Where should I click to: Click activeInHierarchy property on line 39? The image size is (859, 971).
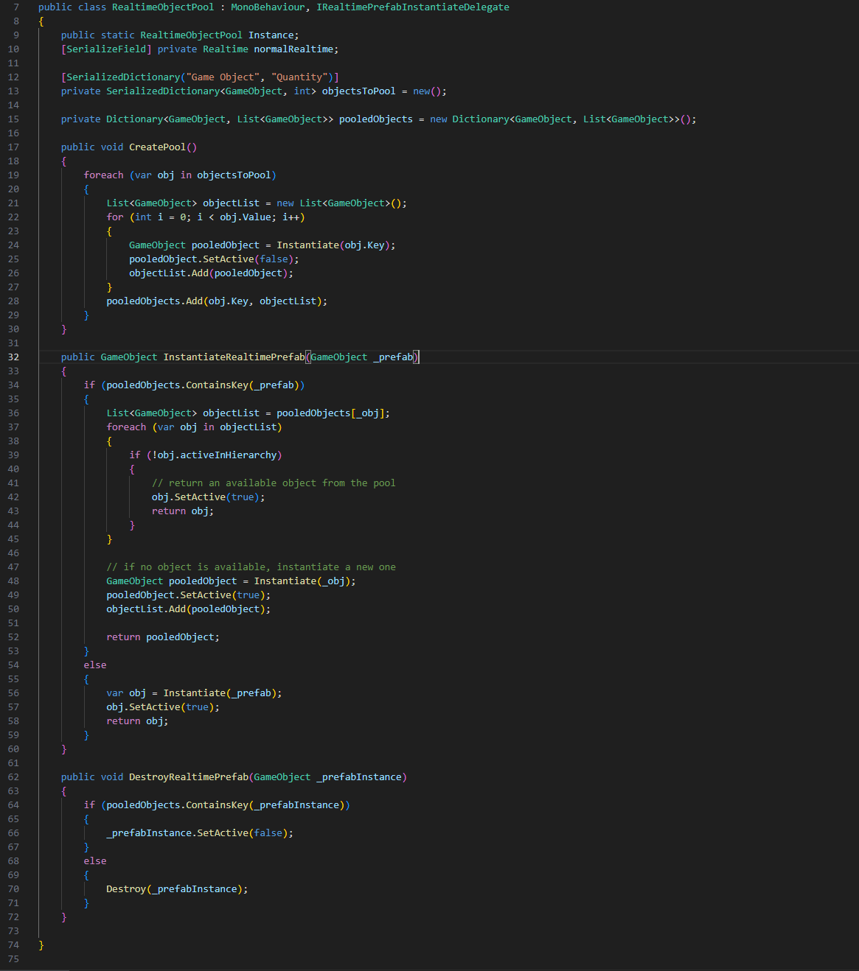tap(229, 455)
